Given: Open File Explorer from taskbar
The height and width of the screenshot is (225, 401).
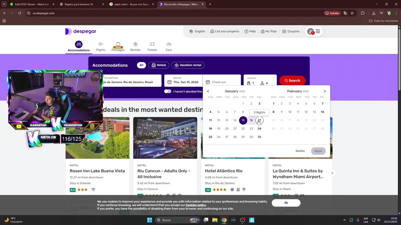Looking at the screenshot, I should coord(215,220).
